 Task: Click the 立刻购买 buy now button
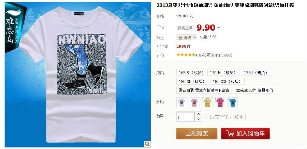coord(196,134)
